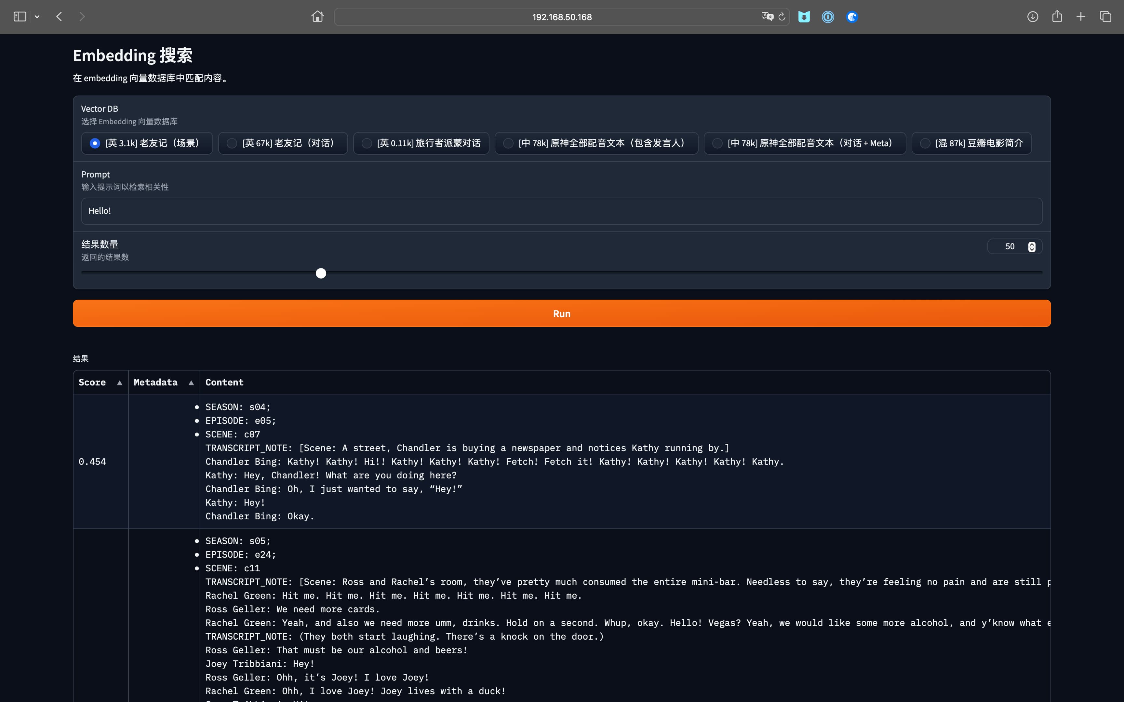Show the tab overview icon
Screen dimensions: 1124x702
[x=1105, y=17]
